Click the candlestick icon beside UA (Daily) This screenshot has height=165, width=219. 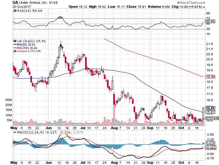click(14, 41)
